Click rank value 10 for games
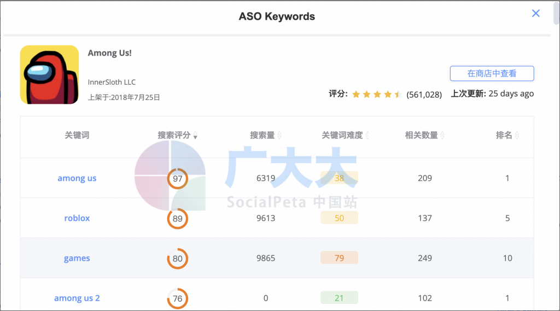The image size is (560, 311). (507, 258)
